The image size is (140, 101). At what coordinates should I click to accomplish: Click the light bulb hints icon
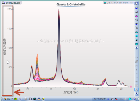pyautogui.click(x=43, y=99)
